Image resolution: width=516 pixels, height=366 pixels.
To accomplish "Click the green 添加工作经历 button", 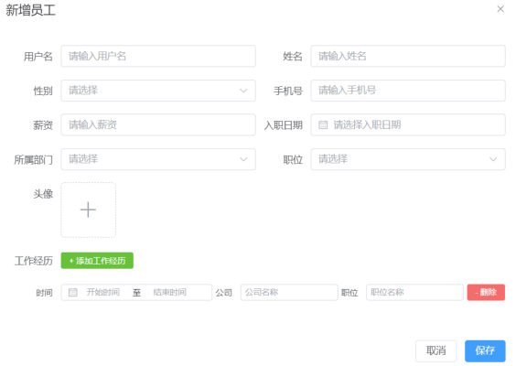I will pos(97,261).
